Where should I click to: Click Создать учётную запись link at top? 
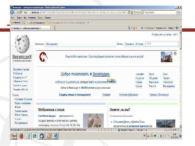(162, 35)
